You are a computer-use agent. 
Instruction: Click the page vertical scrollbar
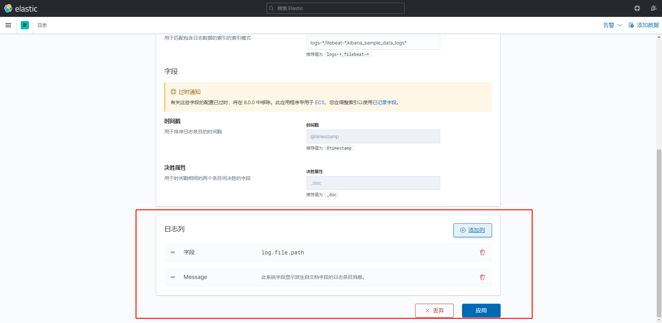[x=659, y=233]
